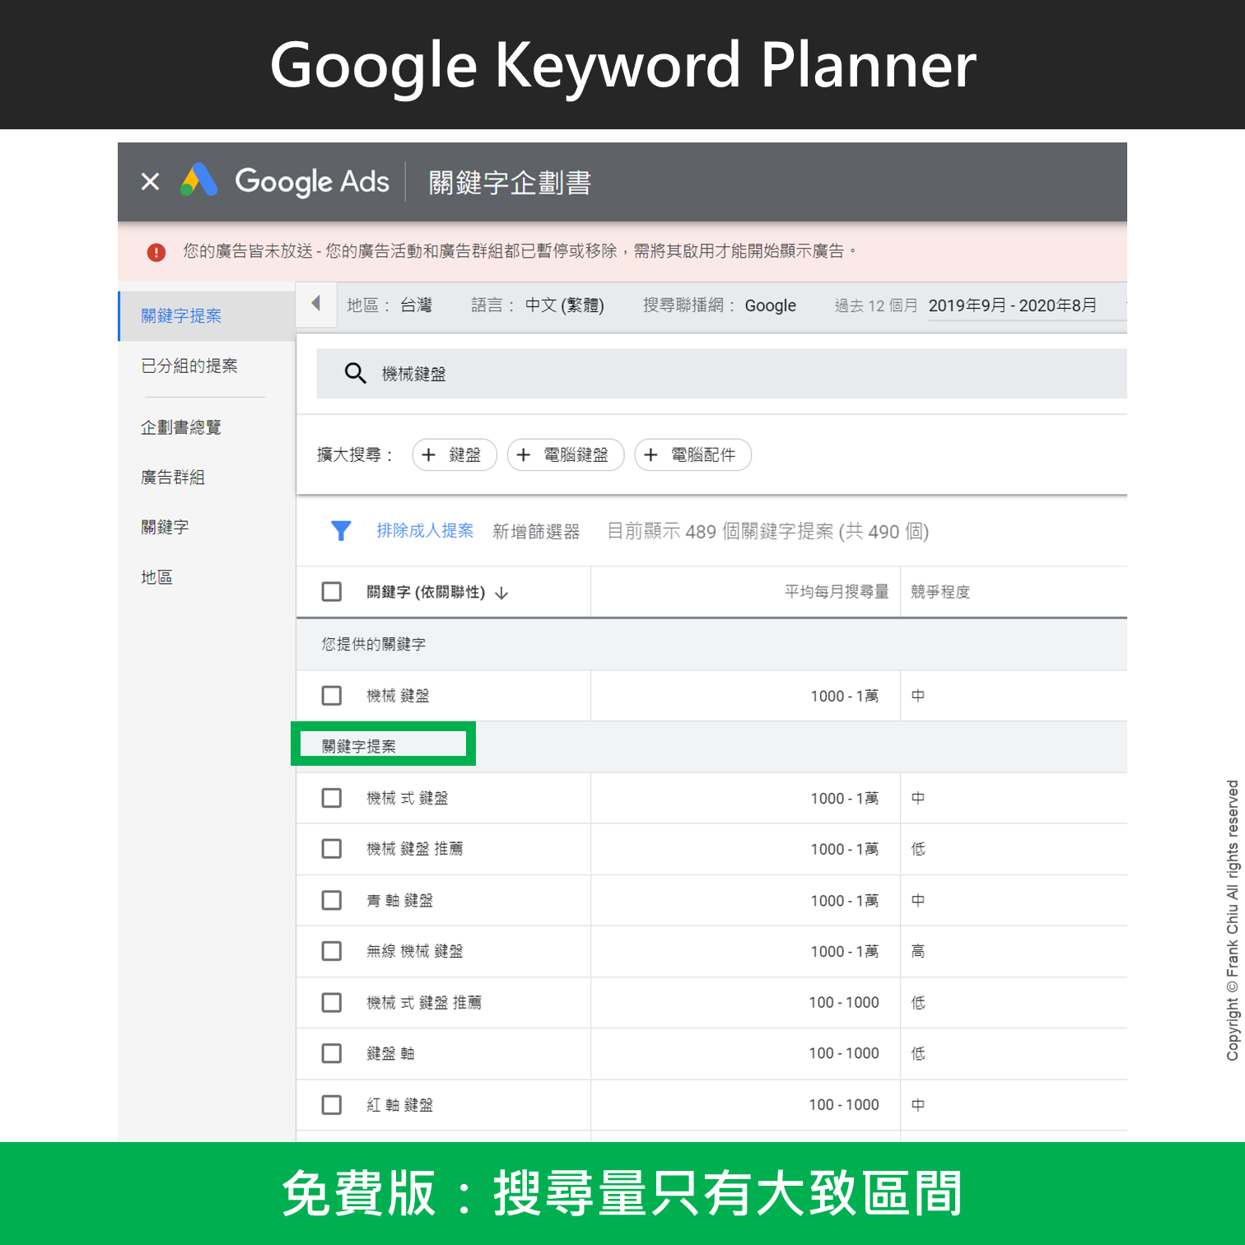Open the 語言 中文 (繁體) setting
Screen dimensions: 1245x1245
point(538,305)
